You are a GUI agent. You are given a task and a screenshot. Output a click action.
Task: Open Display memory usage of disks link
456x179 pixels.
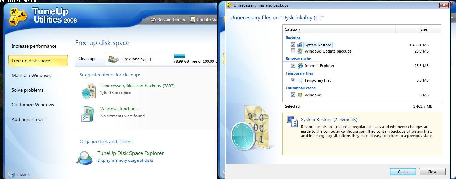pos(125,160)
